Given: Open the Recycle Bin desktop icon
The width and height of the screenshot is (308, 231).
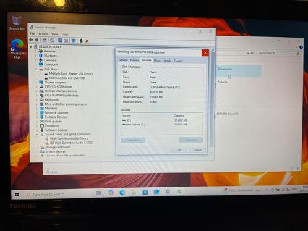Looking at the screenshot, I should (x=17, y=23).
